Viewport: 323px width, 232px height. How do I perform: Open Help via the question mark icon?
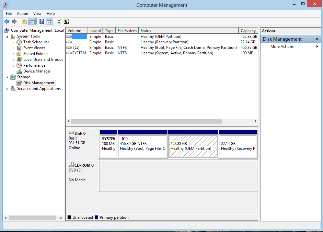(41, 22)
